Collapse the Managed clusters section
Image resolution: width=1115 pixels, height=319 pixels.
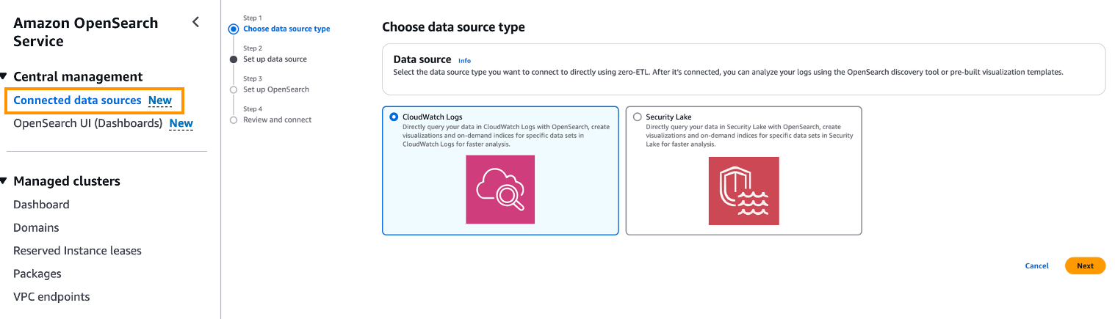coord(4,181)
